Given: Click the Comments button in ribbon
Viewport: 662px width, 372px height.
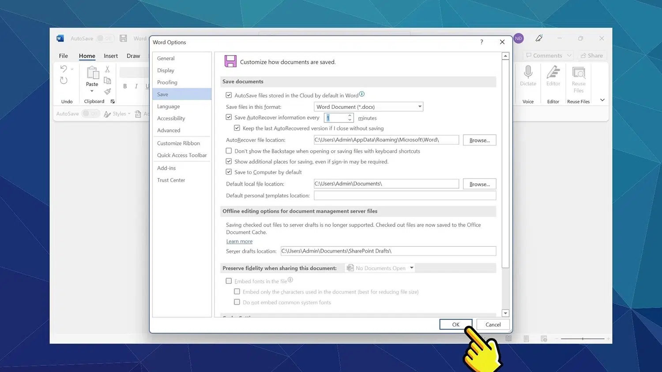Looking at the screenshot, I should (x=548, y=56).
